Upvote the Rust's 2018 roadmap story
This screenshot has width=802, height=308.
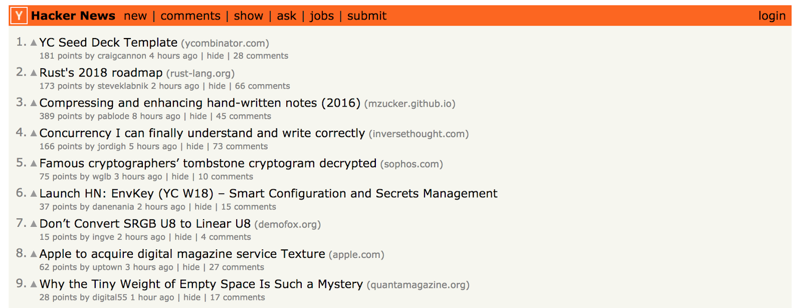pos(34,73)
